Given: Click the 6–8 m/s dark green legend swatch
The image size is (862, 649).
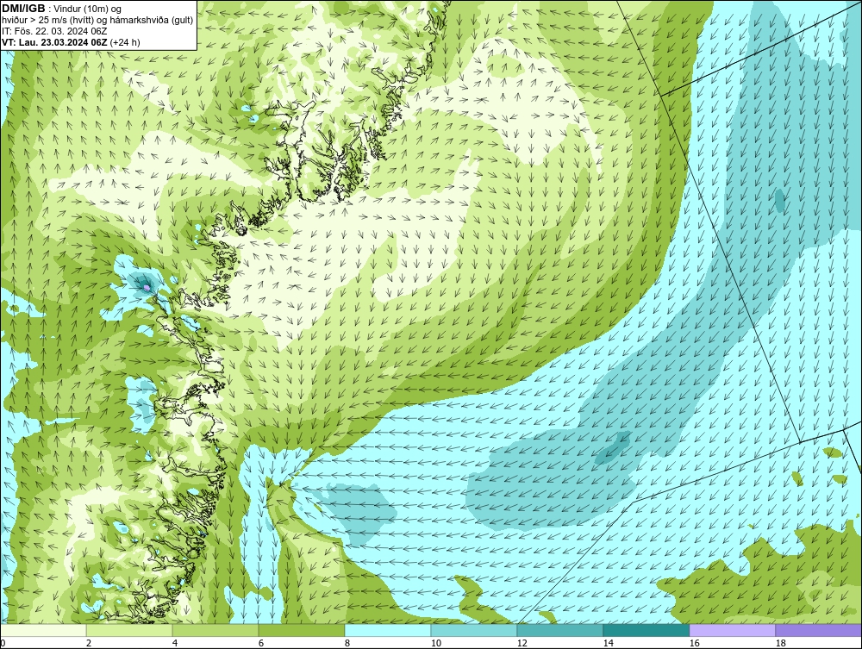Looking at the screenshot, I should coord(302,630).
